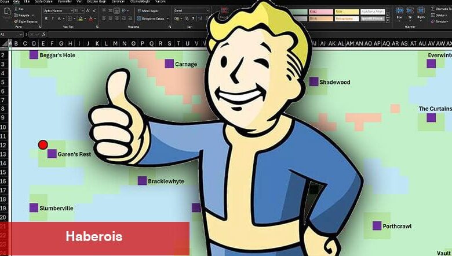The width and height of the screenshot is (452, 256).
Task: Click the borders grid icon
Action: click(70, 18)
